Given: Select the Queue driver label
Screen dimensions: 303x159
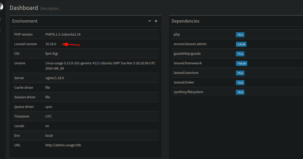Looking at the screenshot, I should [x=24, y=107].
